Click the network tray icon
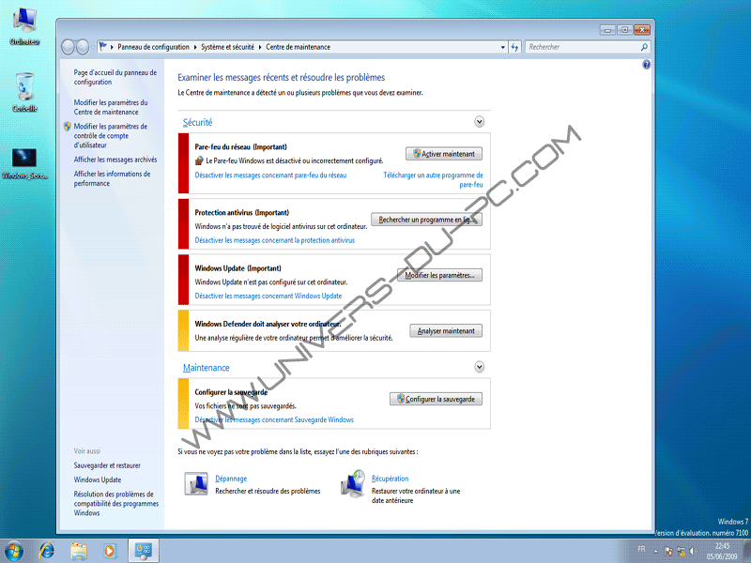The height and width of the screenshot is (563, 751). 682,551
